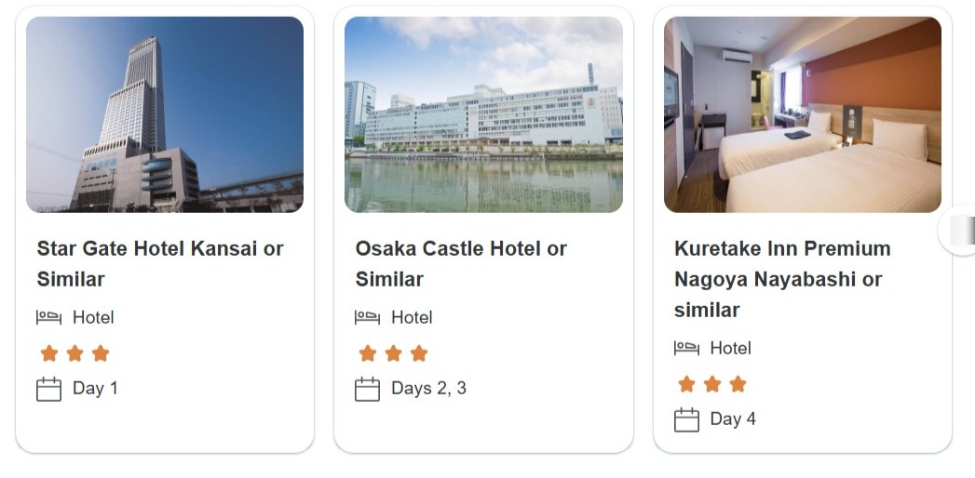The width and height of the screenshot is (975, 478).
Task: Open Kuretake Inn Premium room photo
Action: tap(802, 114)
